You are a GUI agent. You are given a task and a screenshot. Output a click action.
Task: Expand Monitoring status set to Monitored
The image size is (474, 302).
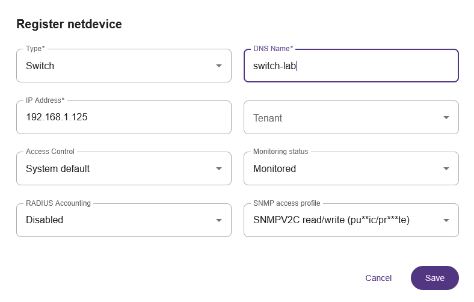(343, 169)
